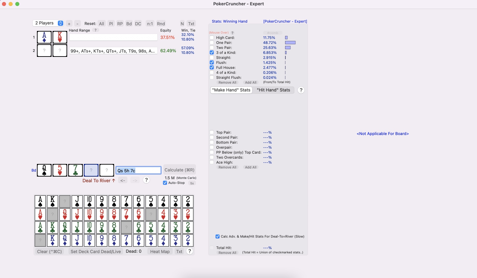Click the 5s auto-stop time button

click(192, 183)
